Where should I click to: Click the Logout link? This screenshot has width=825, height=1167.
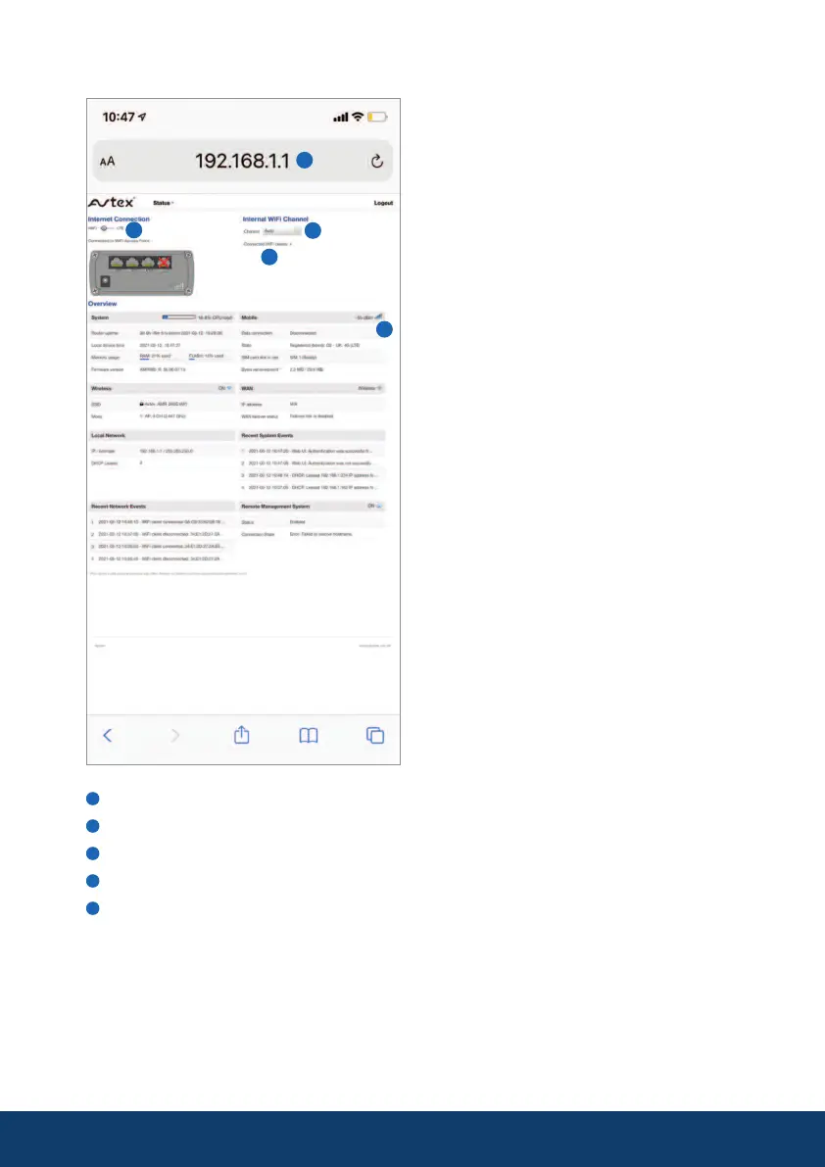click(383, 203)
